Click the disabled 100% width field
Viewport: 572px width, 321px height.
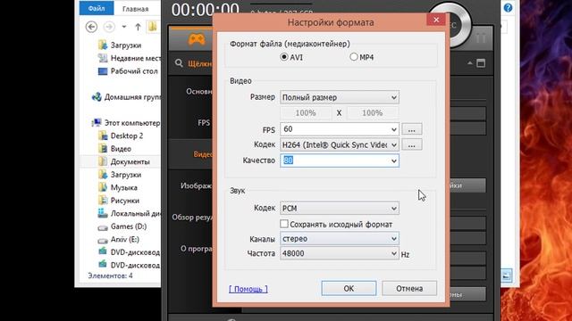pos(306,113)
